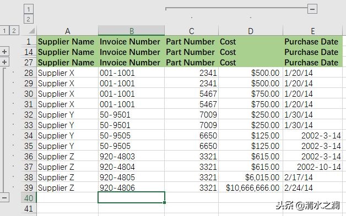Select column E header
Screen dimensions: 346x216
click(x=313, y=31)
